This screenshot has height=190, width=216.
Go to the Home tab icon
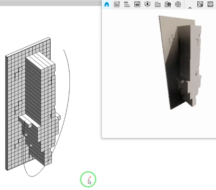[106, 4]
